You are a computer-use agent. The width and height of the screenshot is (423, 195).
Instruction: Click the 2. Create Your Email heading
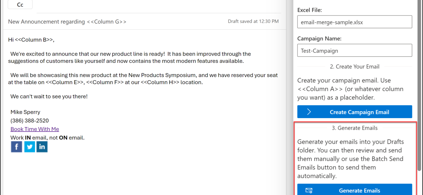coord(354,66)
